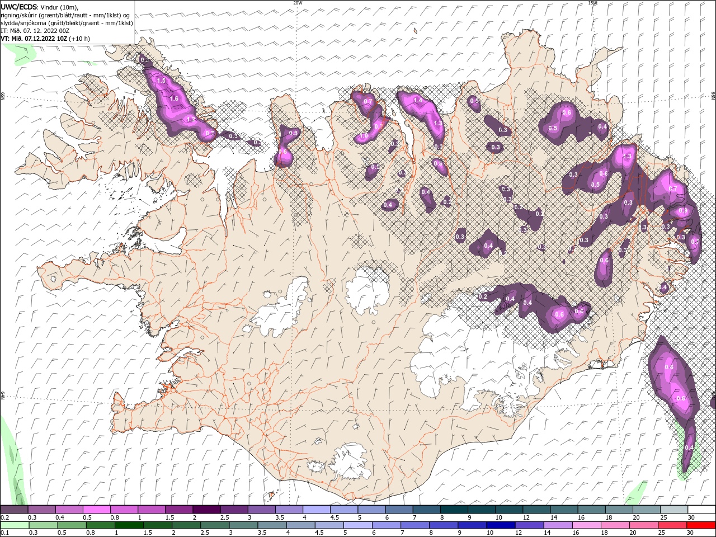Viewport: 716px width, 537px height.
Task: Select the VT: Mið. 07.12.2022 10Z line
Action: tap(45, 39)
